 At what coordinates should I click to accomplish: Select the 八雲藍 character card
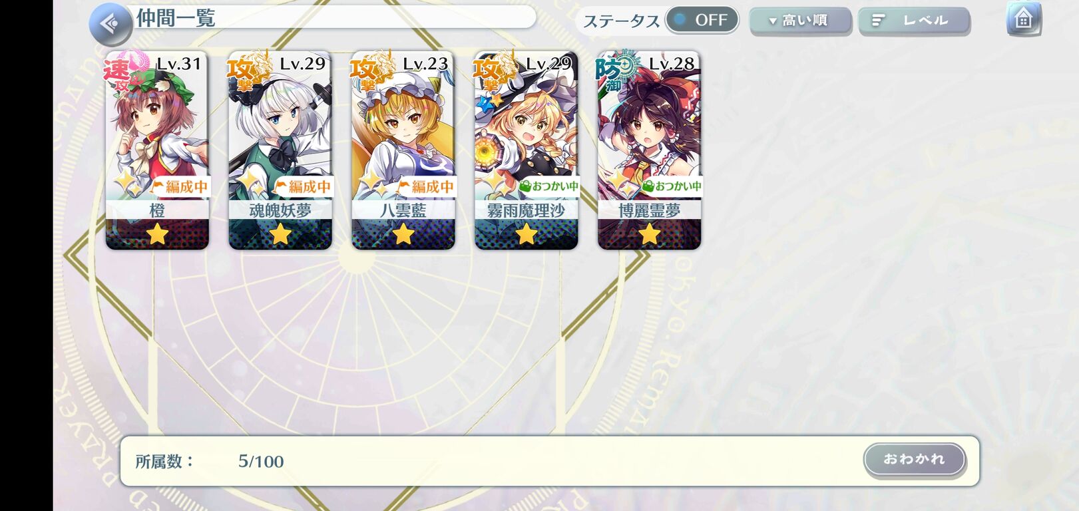click(x=403, y=150)
